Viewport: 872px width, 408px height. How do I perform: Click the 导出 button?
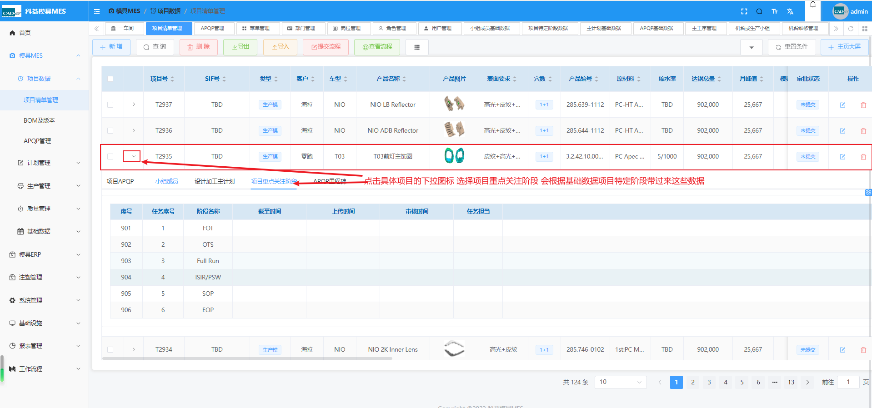coord(241,47)
